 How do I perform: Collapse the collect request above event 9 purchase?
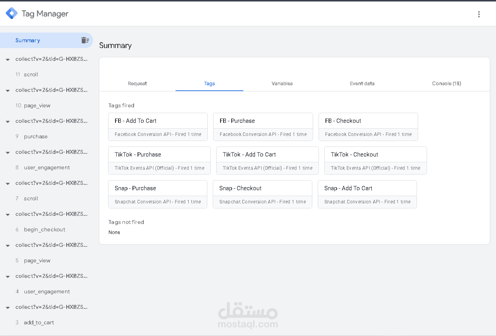[x=8, y=122]
